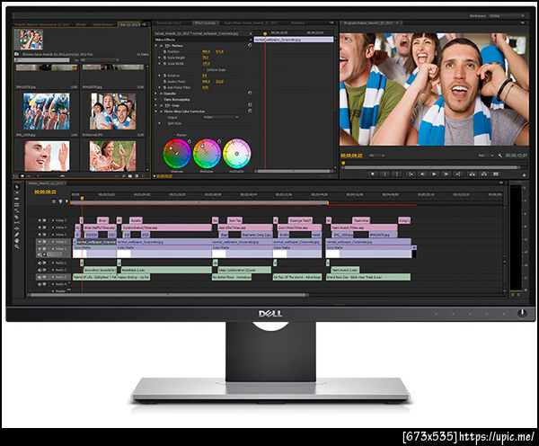
Task: Export a frame with the camera icon
Action: pos(496,174)
